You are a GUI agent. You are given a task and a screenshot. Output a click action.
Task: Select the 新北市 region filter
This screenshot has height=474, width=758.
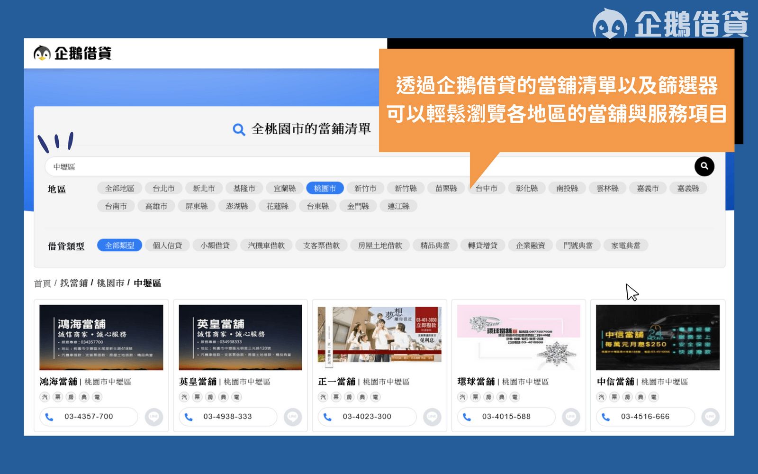[204, 188]
